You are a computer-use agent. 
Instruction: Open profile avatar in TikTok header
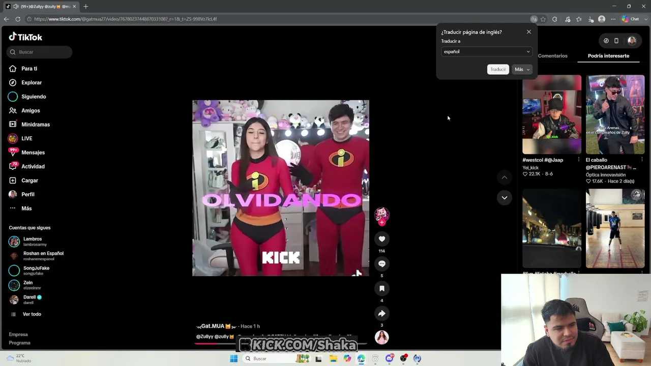(x=632, y=41)
